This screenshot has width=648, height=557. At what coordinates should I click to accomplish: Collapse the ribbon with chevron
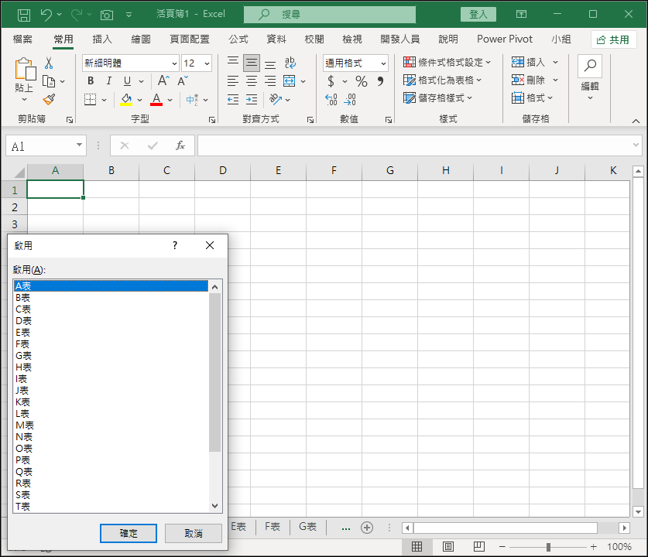[x=636, y=121]
